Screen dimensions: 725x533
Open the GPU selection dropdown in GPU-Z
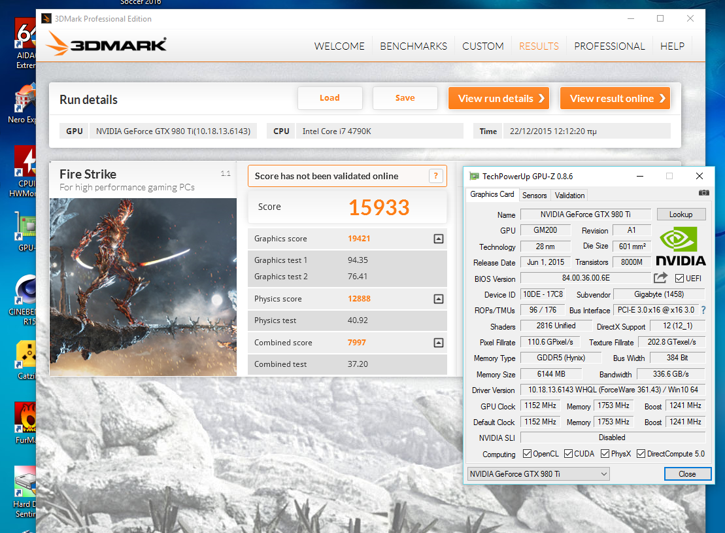(538, 473)
